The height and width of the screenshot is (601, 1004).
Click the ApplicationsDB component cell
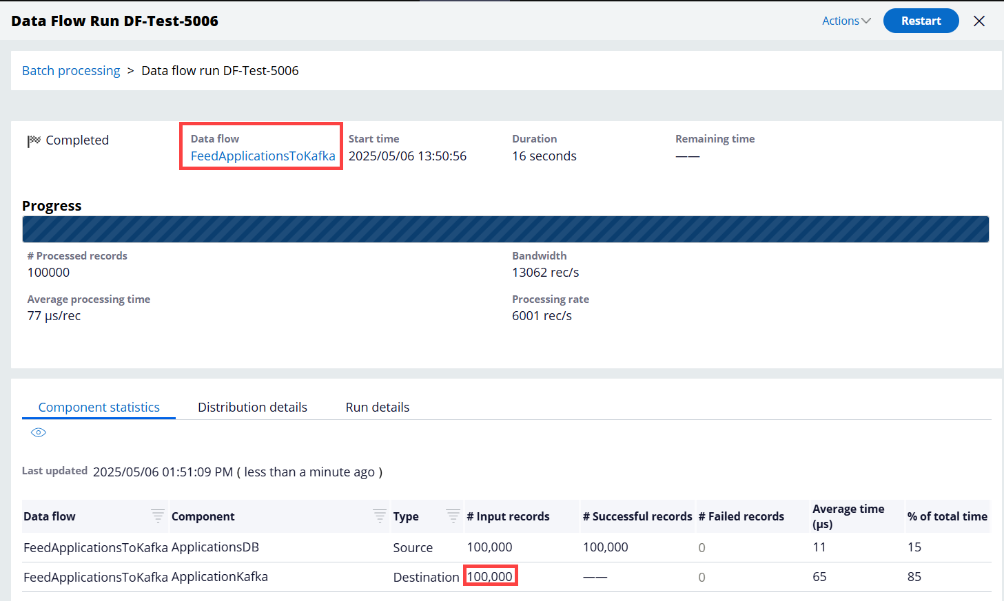pyautogui.click(x=215, y=547)
